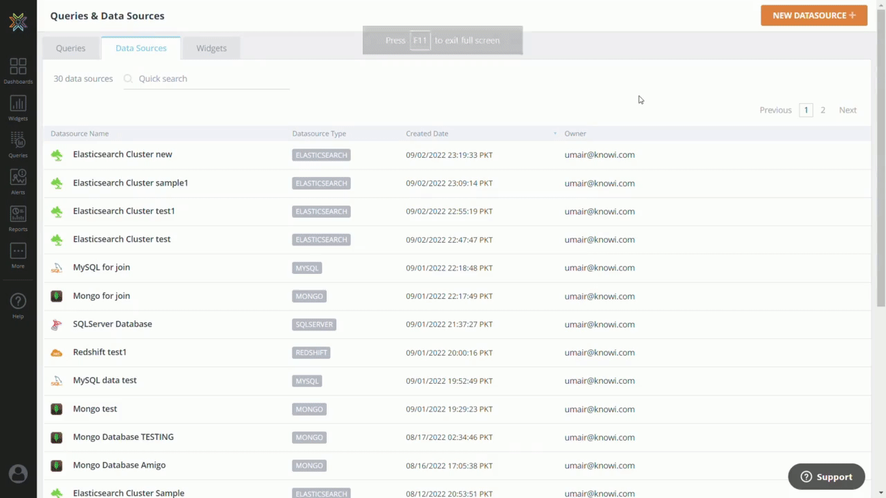Screen dimensions: 886x498
Task: Switch to the Queries tab
Action: pos(70,48)
